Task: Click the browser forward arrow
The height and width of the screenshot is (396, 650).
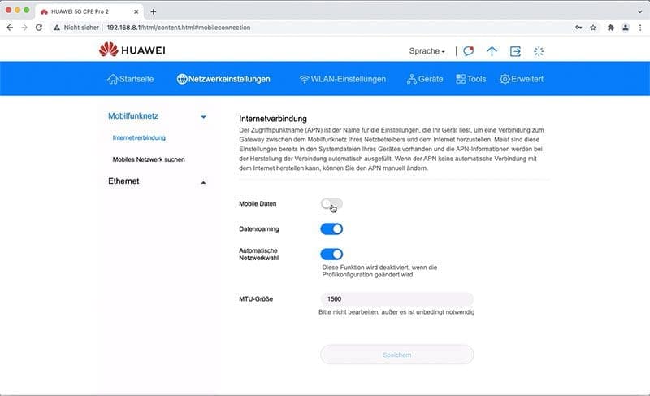Action: click(24, 28)
